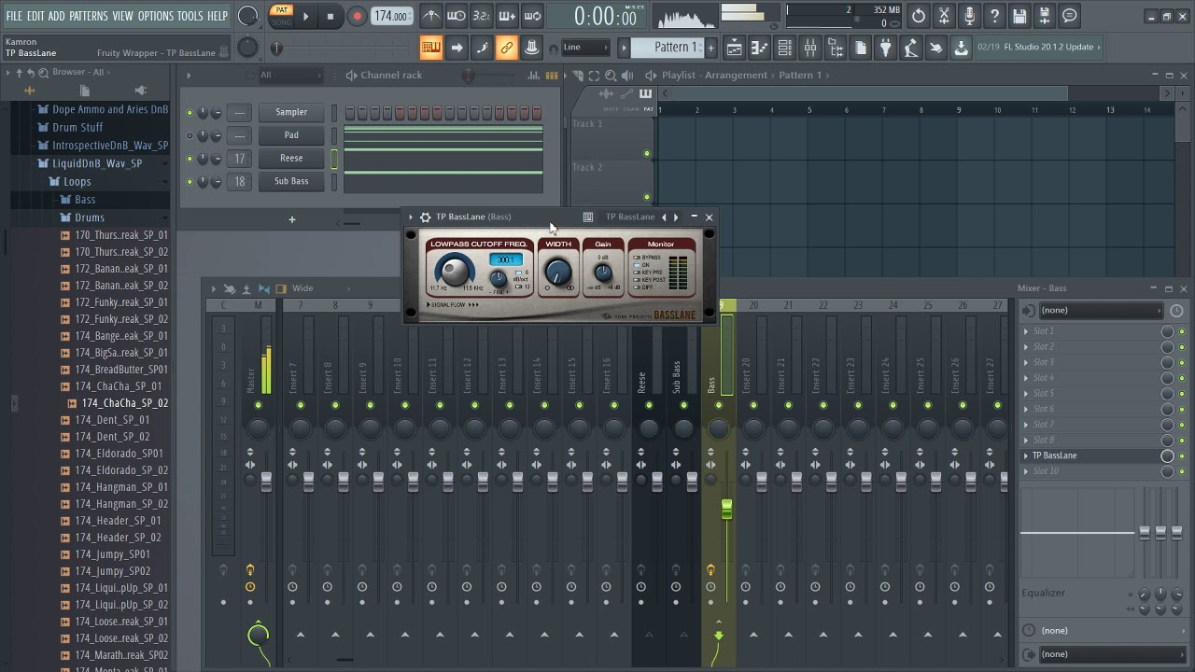
Task: Switch to SONG mode
Action: coord(281,21)
